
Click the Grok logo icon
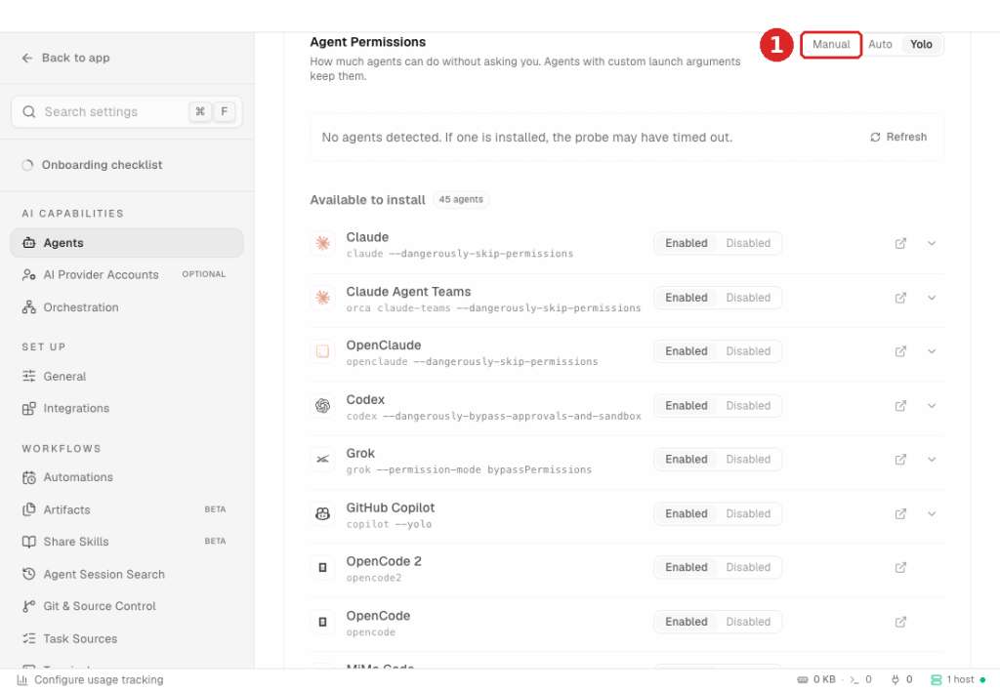[322, 460]
